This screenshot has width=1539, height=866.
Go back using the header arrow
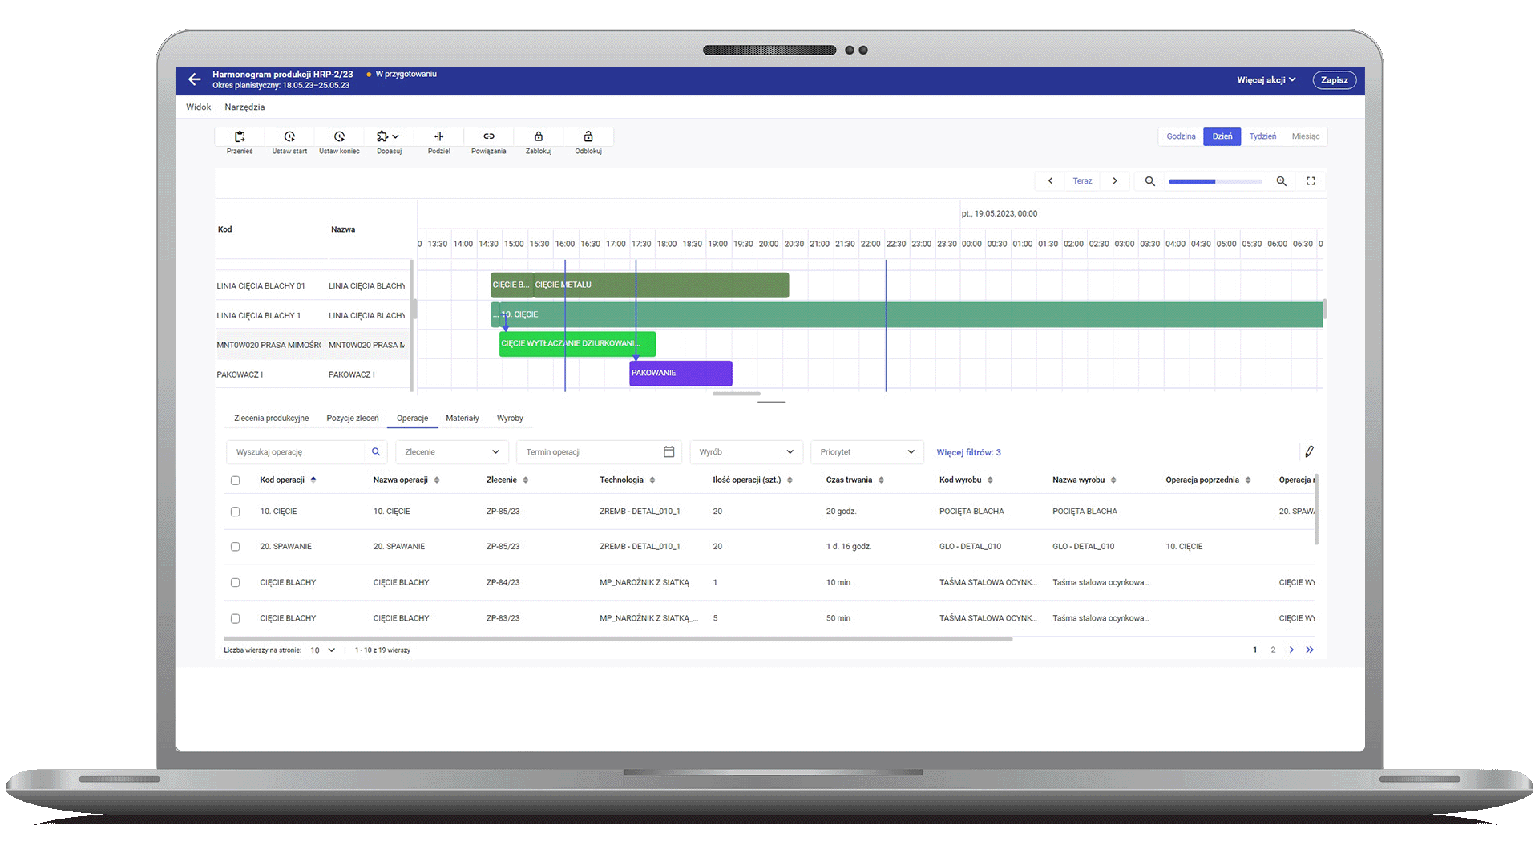coord(194,79)
